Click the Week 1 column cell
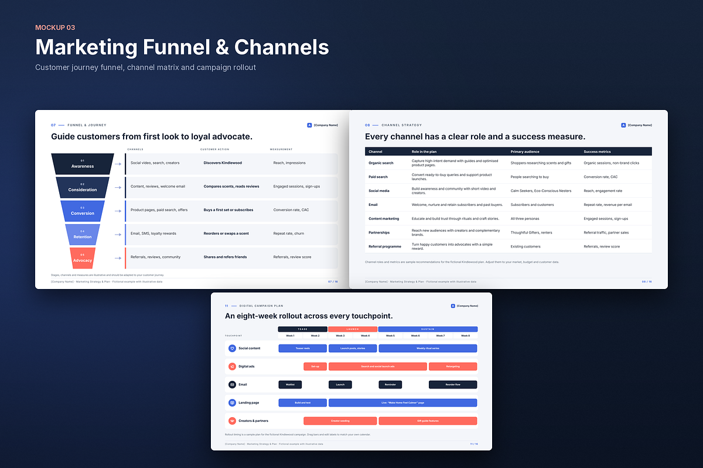Image resolution: width=703 pixels, height=468 pixels. point(291,336)
